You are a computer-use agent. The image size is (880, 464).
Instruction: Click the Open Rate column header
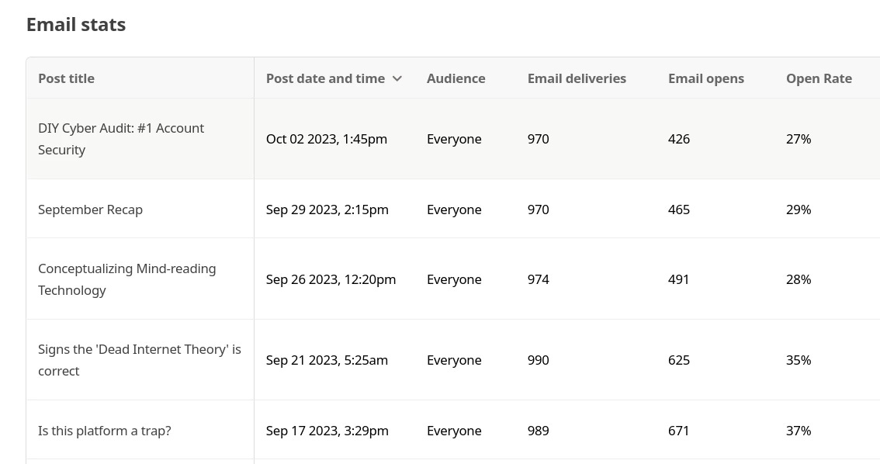pos(819,78)
